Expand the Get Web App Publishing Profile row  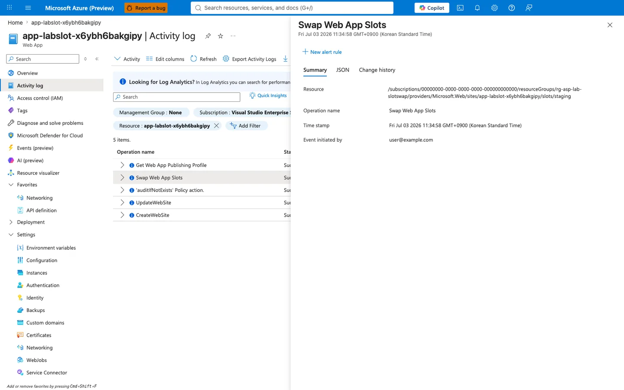[122, 165]
